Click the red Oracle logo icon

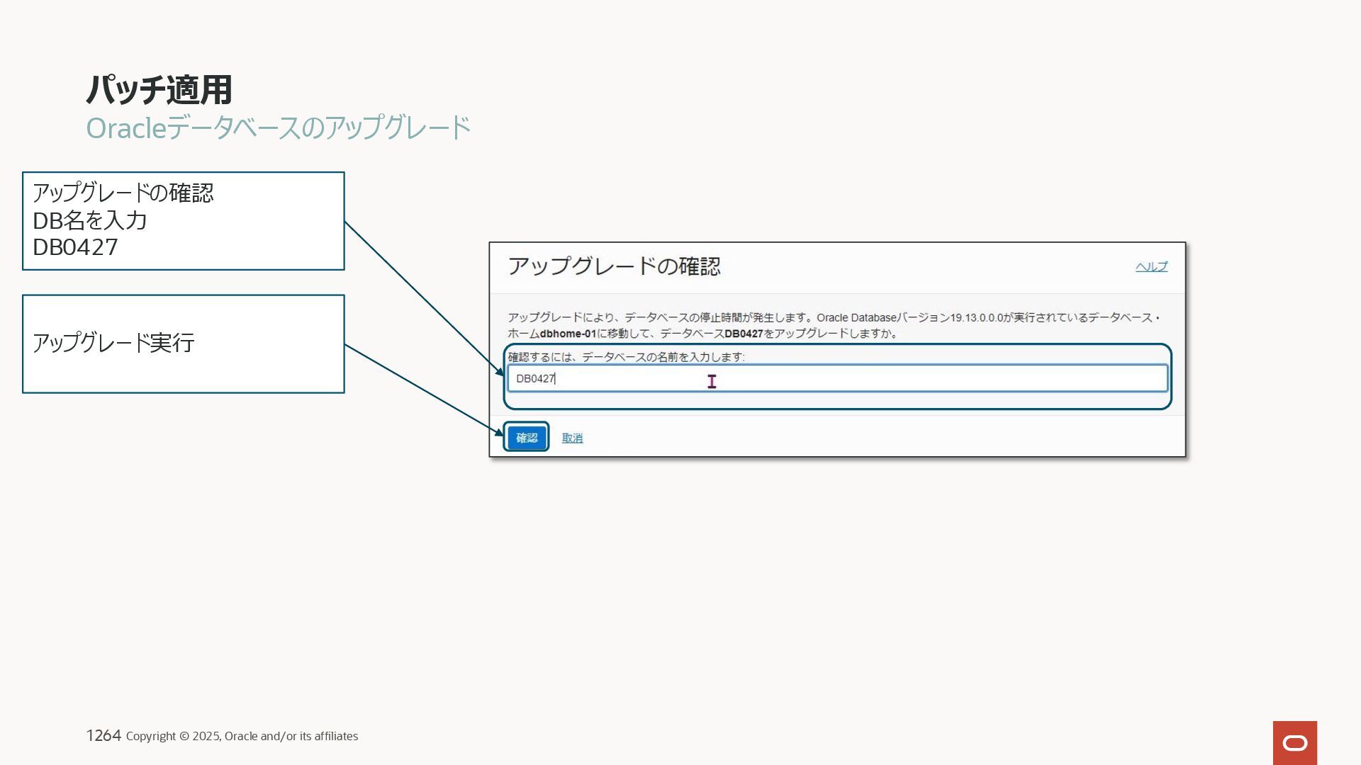click(1294, 742)
